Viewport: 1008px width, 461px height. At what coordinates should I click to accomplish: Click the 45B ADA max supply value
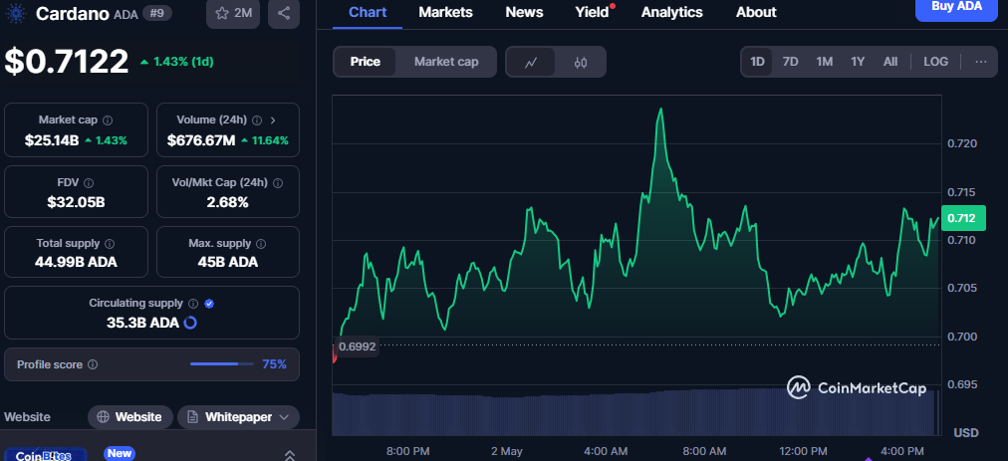click(x=227, y=262)
